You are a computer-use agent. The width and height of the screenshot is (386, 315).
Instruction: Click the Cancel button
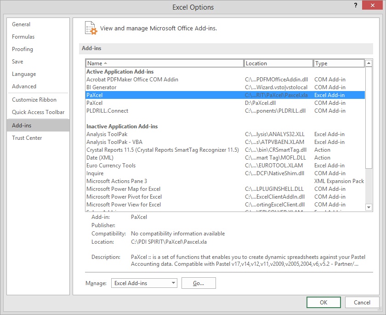click(362, 302)
